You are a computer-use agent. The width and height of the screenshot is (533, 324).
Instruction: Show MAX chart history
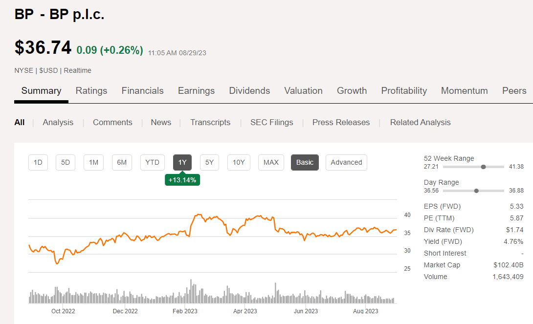pos(271,162)
